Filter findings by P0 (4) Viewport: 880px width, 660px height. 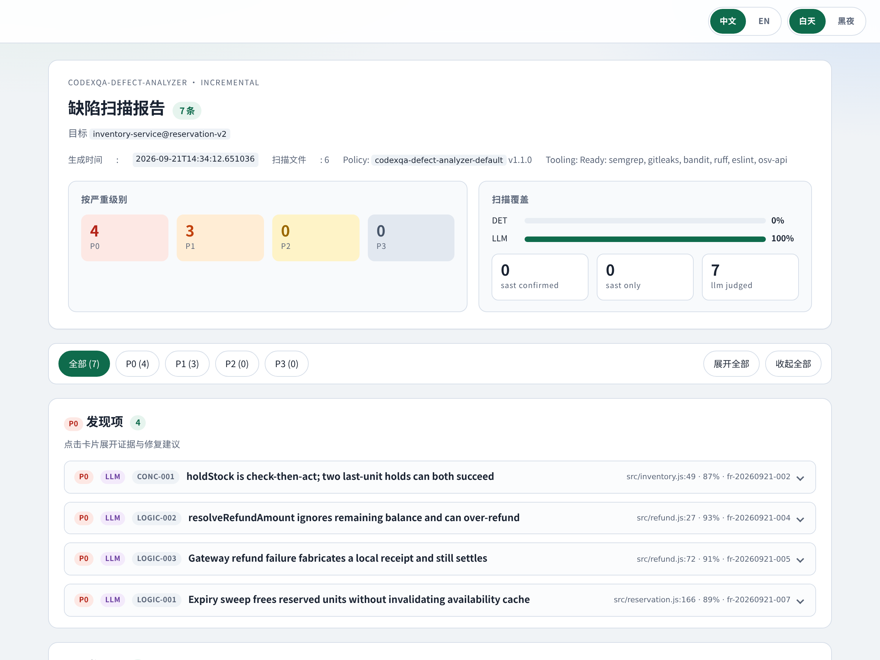[x=137, y=364]
